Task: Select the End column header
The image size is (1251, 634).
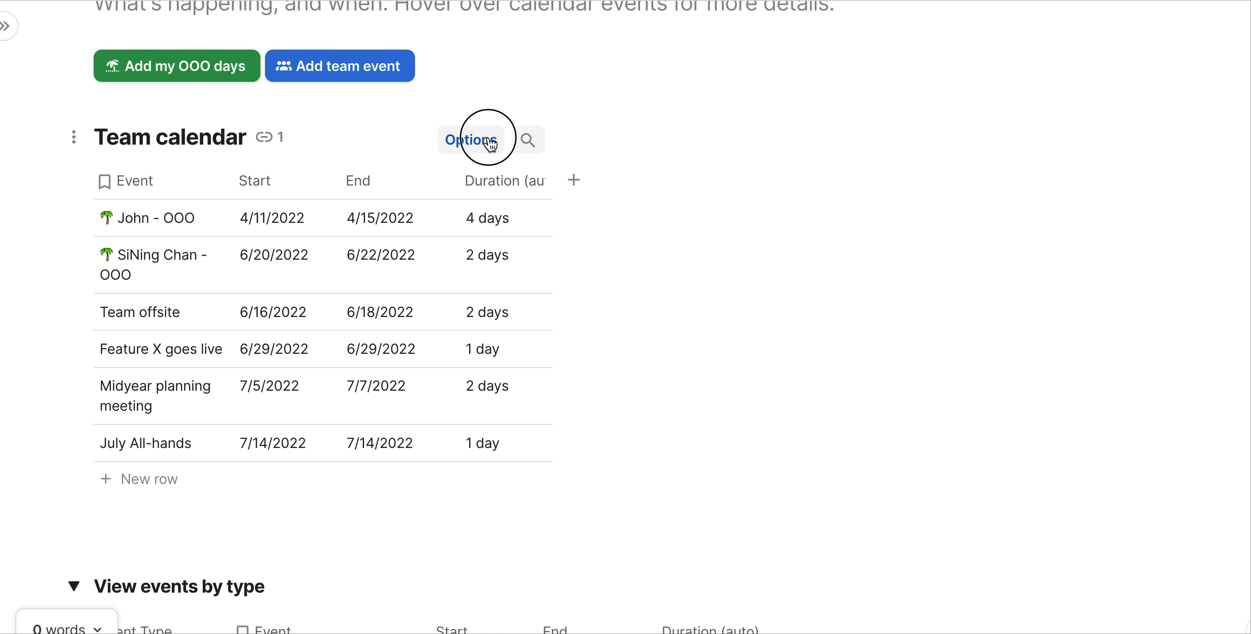Action: (358, 181)
